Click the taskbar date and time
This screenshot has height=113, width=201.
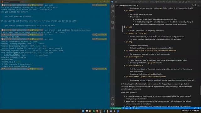click(191, 111)
